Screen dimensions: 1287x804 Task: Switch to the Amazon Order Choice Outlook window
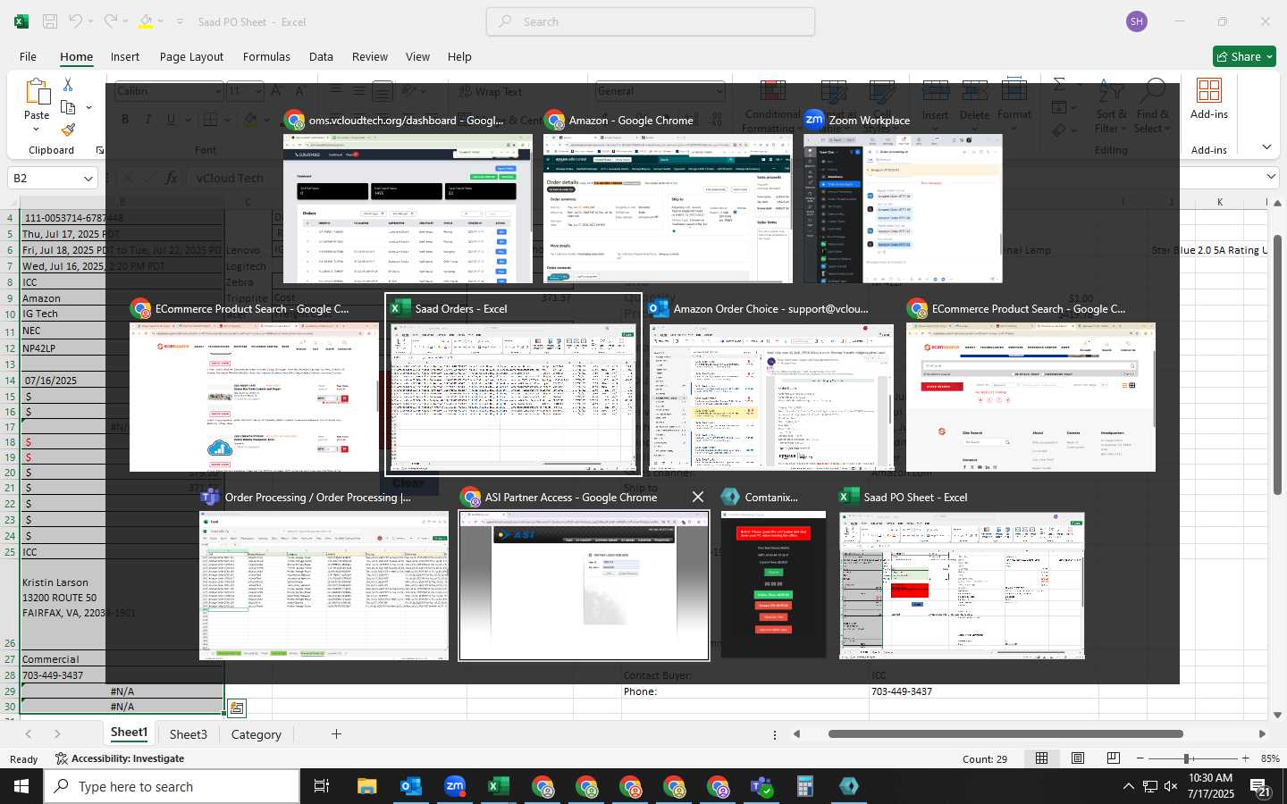[x=771, y=397]
